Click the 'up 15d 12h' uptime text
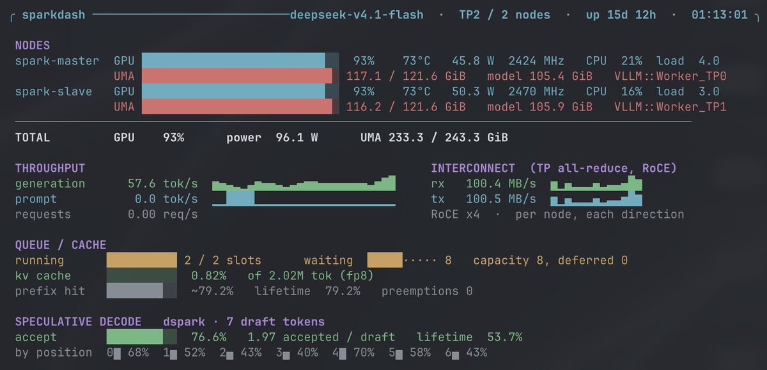Viewport: 767px width, 370px height. coord(621,15)
